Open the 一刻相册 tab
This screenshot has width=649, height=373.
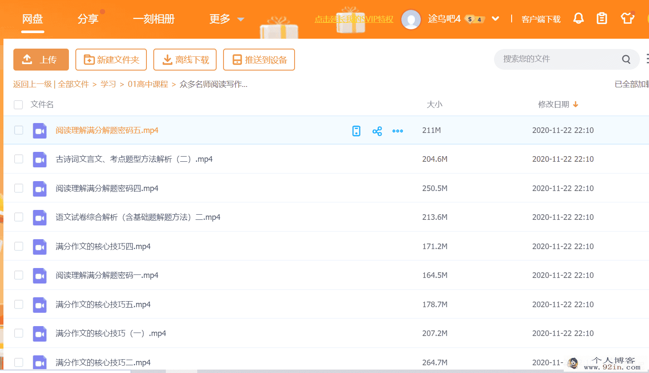154,19
